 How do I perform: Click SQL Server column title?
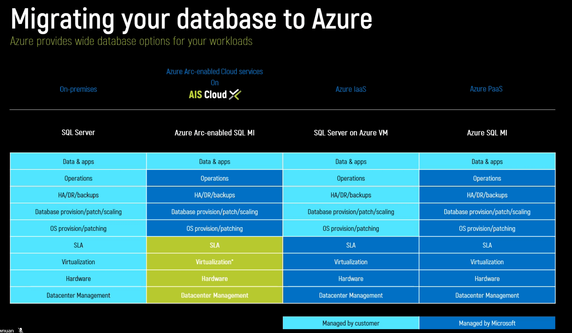tap(78, 132)
